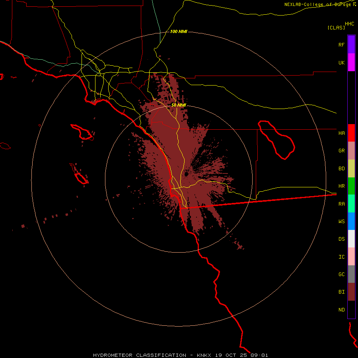The height and width of the screenshot is (358, 358).
Task: Click the 'UK' legend label
Action: click(x=341, y=63)
